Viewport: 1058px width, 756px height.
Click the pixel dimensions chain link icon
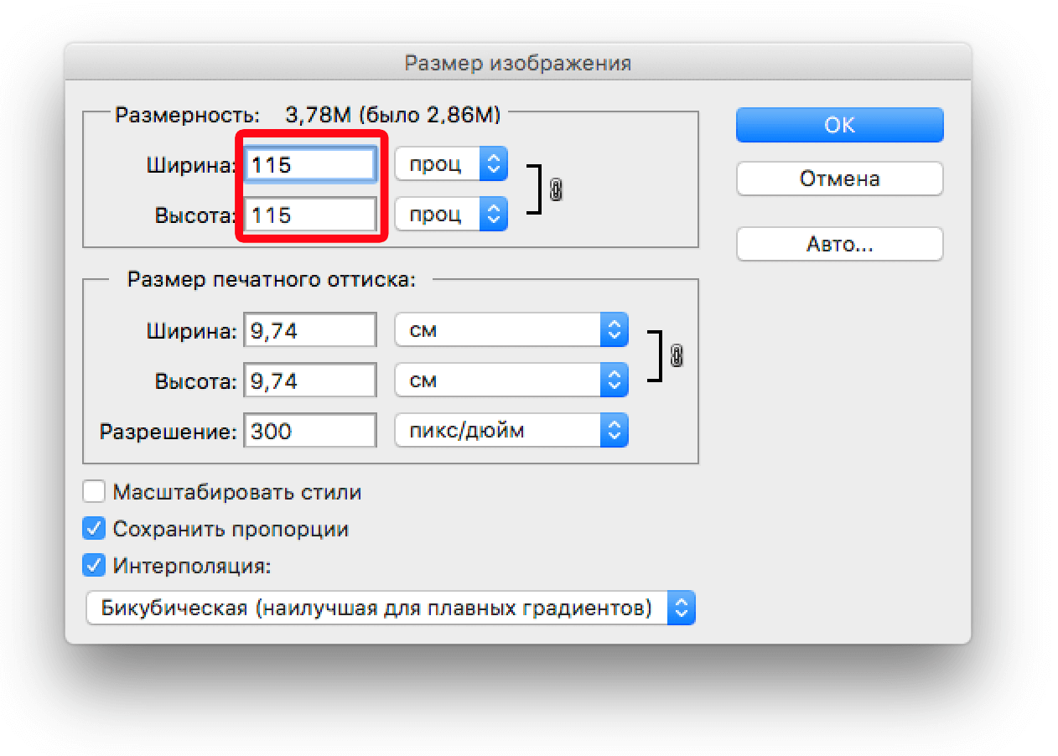pyautogui.click(x=555, y=190)
